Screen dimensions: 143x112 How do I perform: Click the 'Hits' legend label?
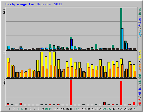[140, 11]
